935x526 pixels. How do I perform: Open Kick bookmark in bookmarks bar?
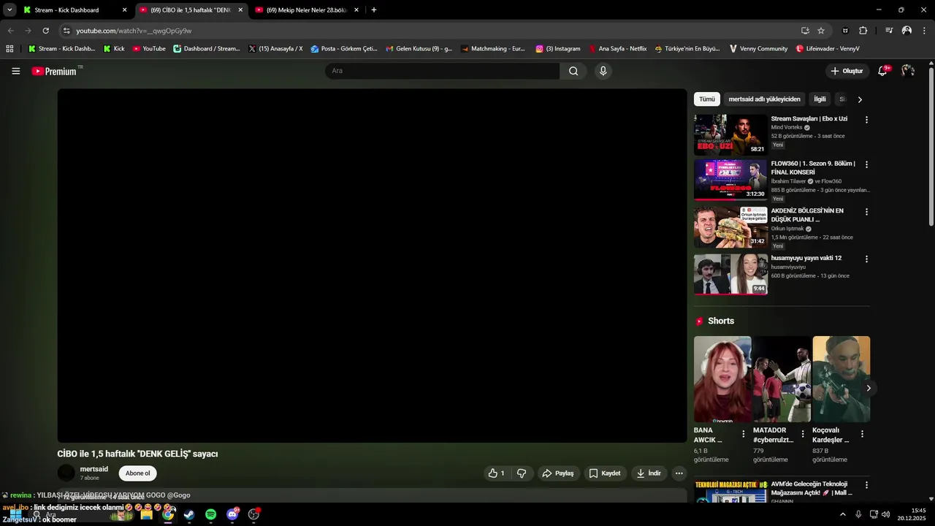pos(114,49)
